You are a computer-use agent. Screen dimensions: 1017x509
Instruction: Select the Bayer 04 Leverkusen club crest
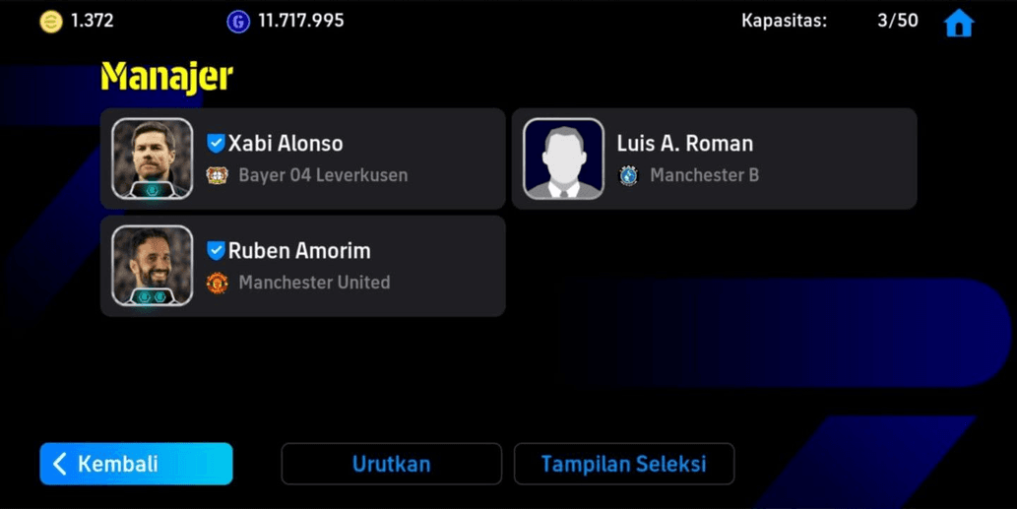(217, 175)
